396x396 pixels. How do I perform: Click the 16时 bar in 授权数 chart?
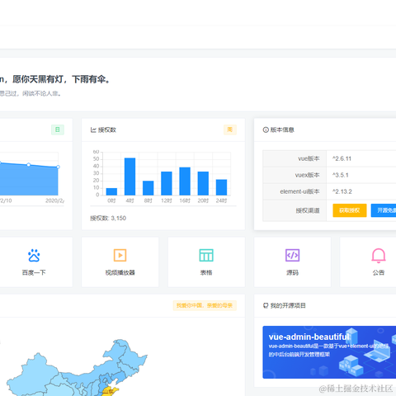point(185,181)
